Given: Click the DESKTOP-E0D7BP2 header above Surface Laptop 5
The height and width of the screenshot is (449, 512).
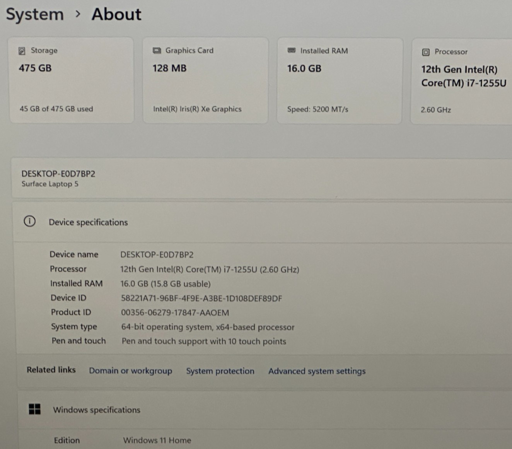Looking at the screenshot, I should 58,174.
